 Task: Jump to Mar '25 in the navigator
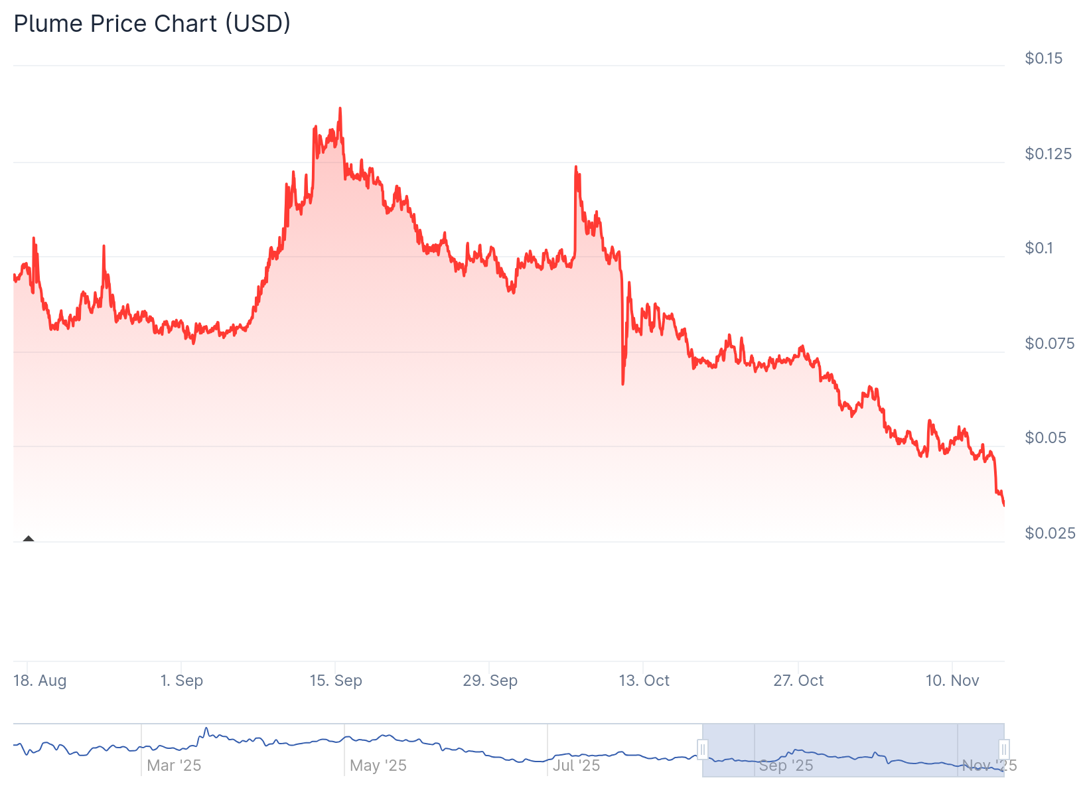coord(174,765)
